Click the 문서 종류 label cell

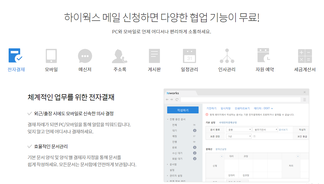(x=215, y=129)
